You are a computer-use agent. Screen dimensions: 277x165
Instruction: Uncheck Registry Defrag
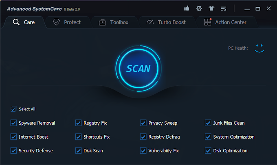coord(143,137)
